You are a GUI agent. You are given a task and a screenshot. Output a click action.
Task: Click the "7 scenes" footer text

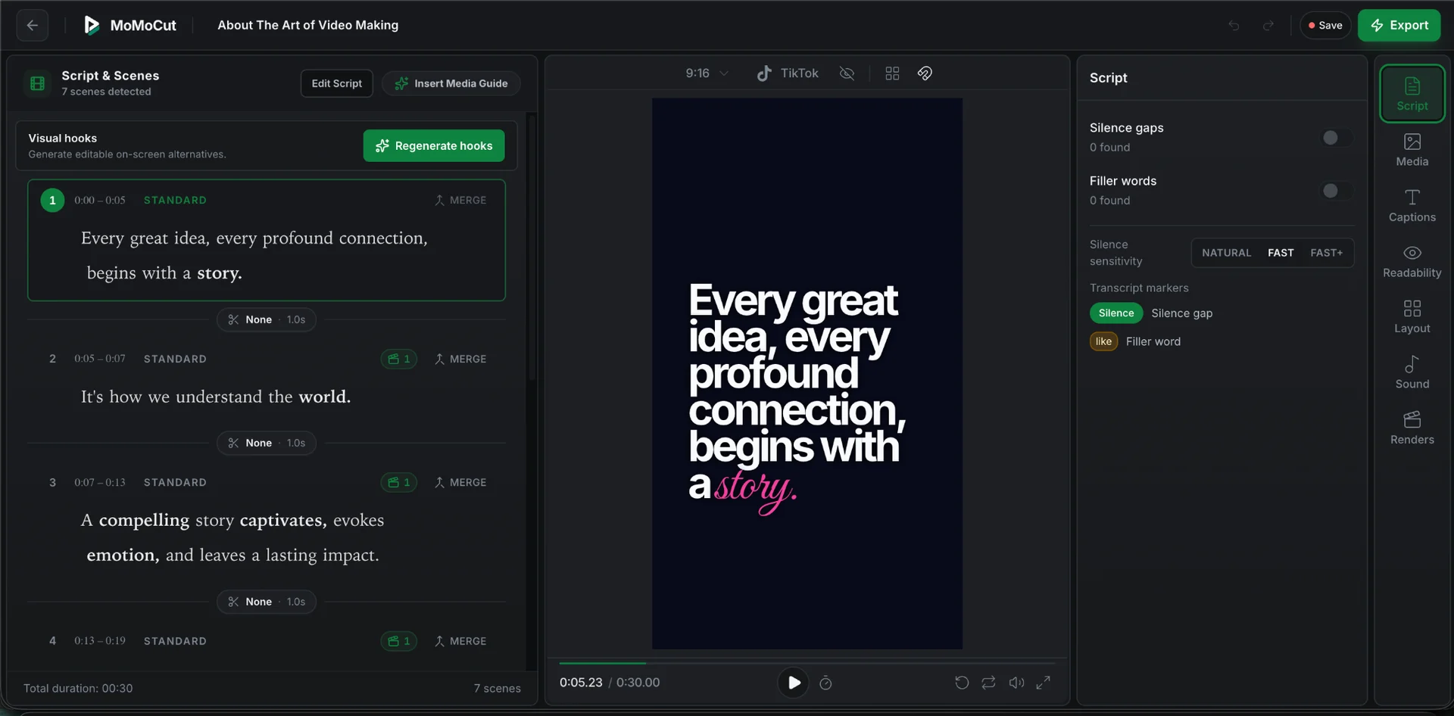(498, 688)
